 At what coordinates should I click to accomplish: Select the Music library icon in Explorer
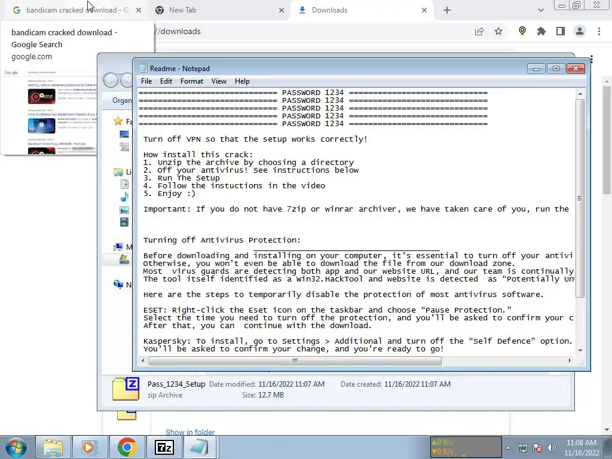[x=124, y=197]
